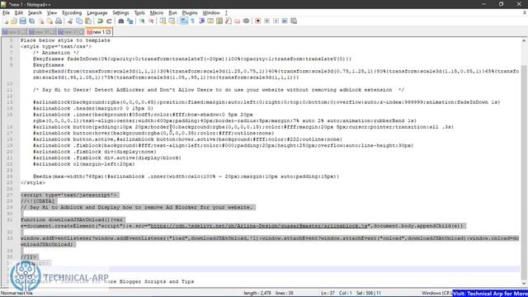
Task: Click Run a Macro Multiple Times icon
Action: pyautogui.click(x=285, y=21)
